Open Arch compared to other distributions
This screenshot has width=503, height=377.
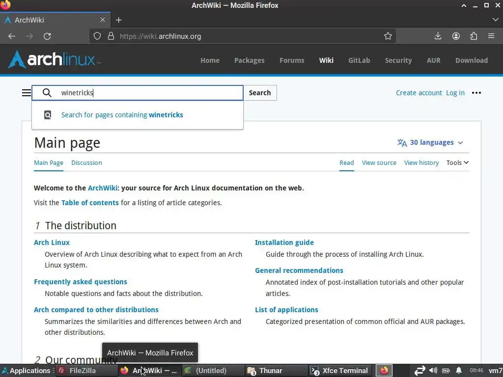pyautogui.click(x=96, y=310)
